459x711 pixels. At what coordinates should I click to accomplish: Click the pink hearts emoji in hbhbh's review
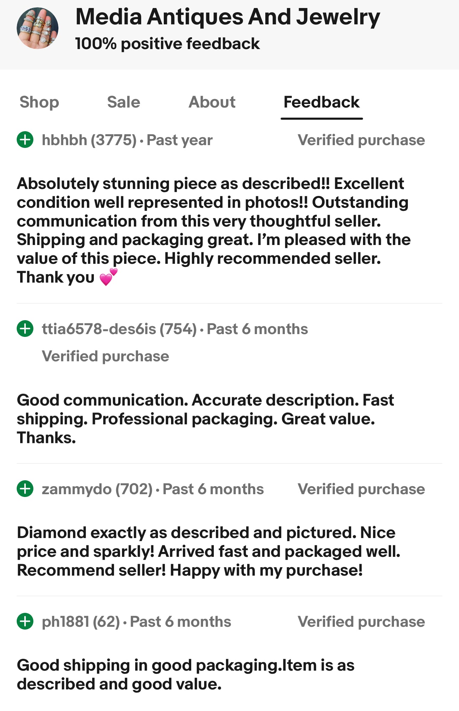(x=108, y=277)
